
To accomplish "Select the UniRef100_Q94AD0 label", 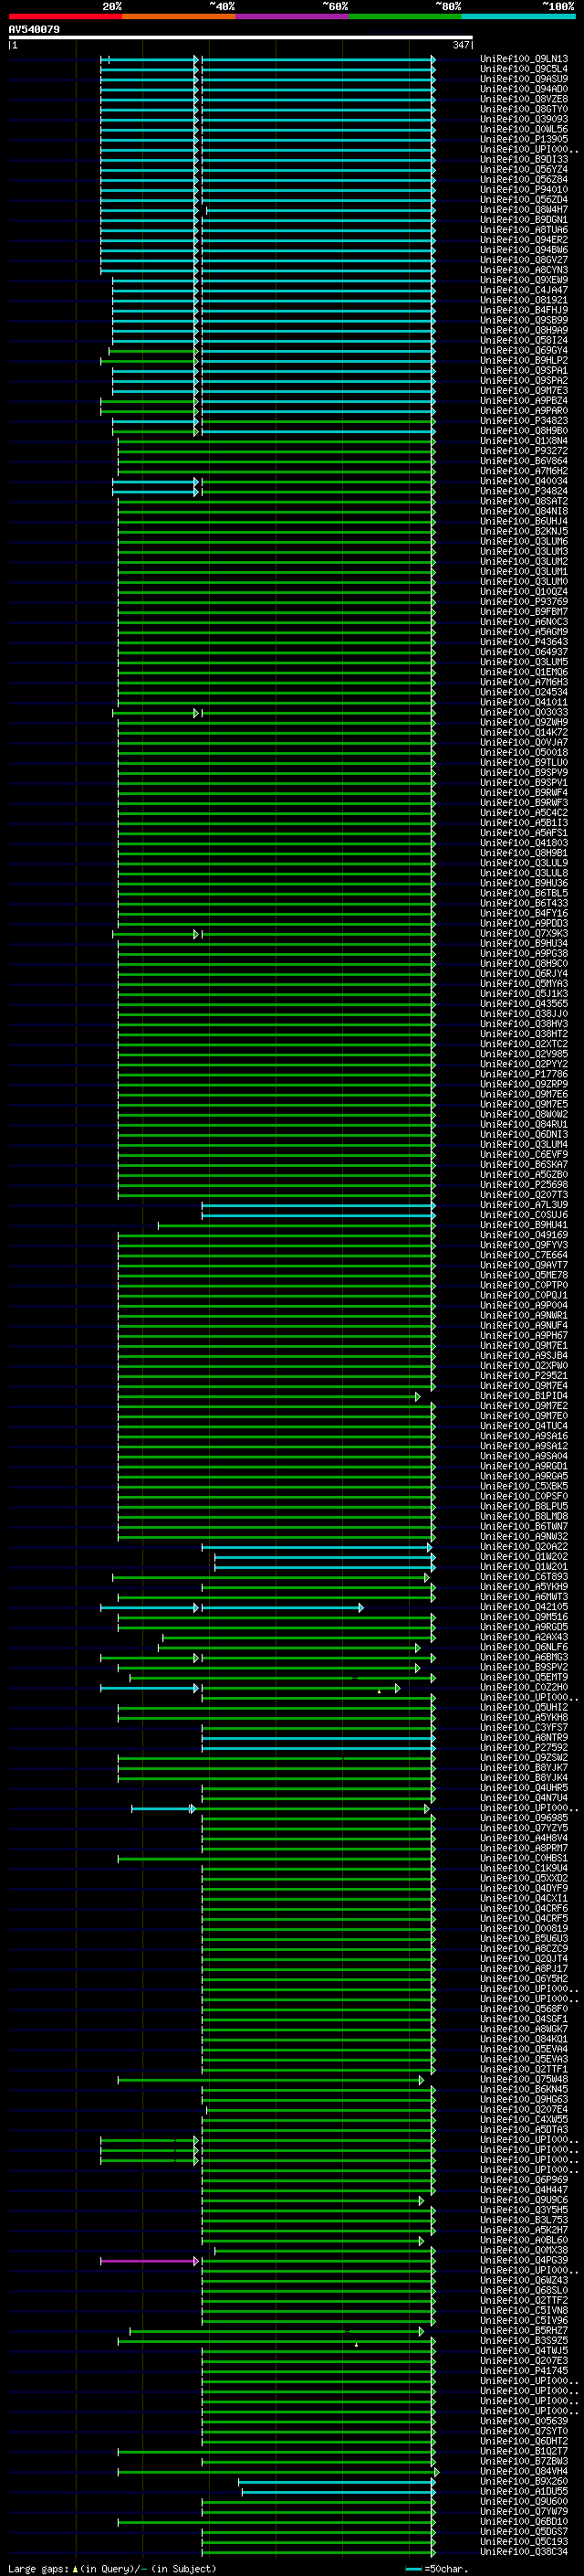I will [524, 89].
